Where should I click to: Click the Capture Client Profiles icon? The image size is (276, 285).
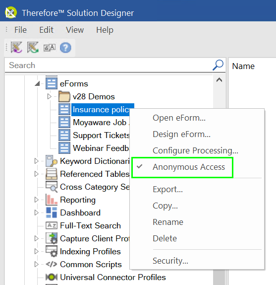52,238
